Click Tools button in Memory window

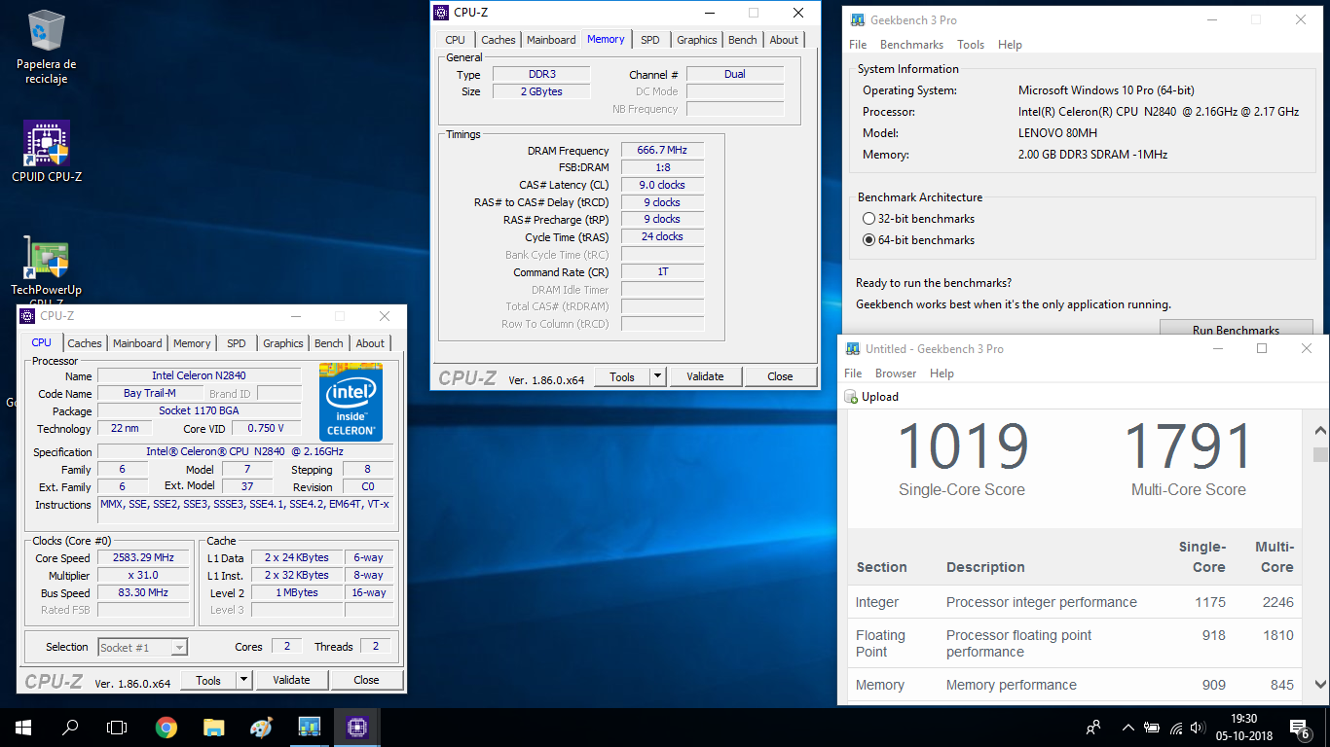(622, 376)
